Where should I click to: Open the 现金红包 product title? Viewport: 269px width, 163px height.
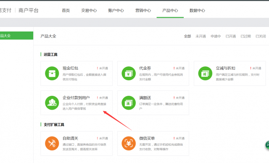click(x=70, y=68)
